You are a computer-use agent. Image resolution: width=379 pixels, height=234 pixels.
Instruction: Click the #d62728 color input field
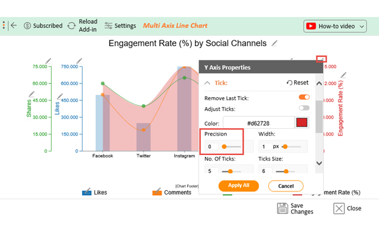point(258,123)
